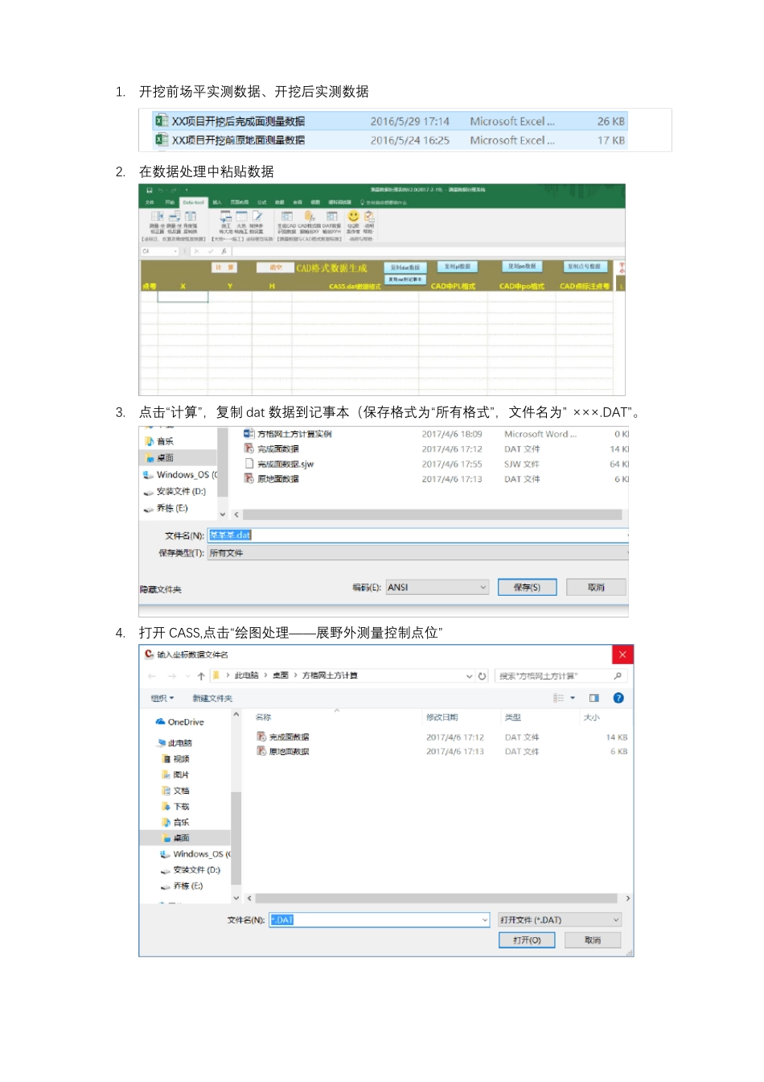
Task: Click the blue help question mark icon
Action: [618, 698]
